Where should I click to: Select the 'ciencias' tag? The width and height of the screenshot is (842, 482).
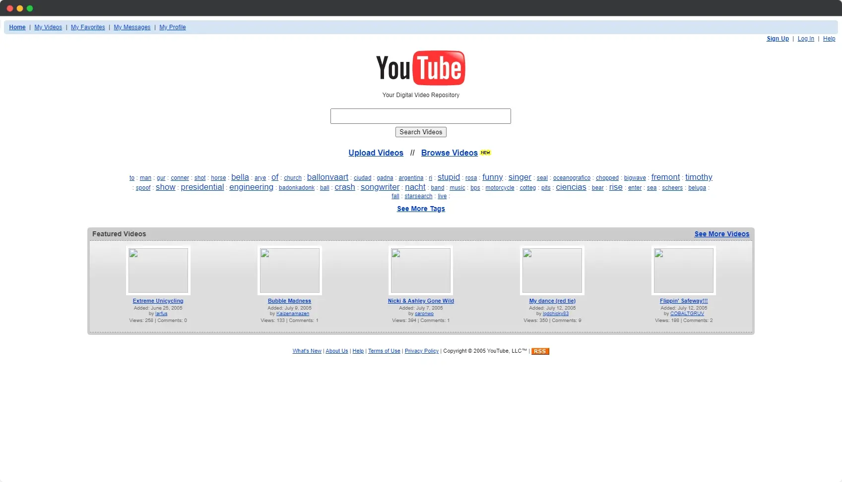point(571,187)
